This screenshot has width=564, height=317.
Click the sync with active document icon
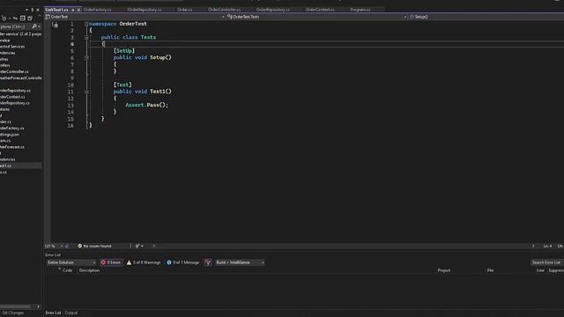pyautogui.click(x=15, y=18)
